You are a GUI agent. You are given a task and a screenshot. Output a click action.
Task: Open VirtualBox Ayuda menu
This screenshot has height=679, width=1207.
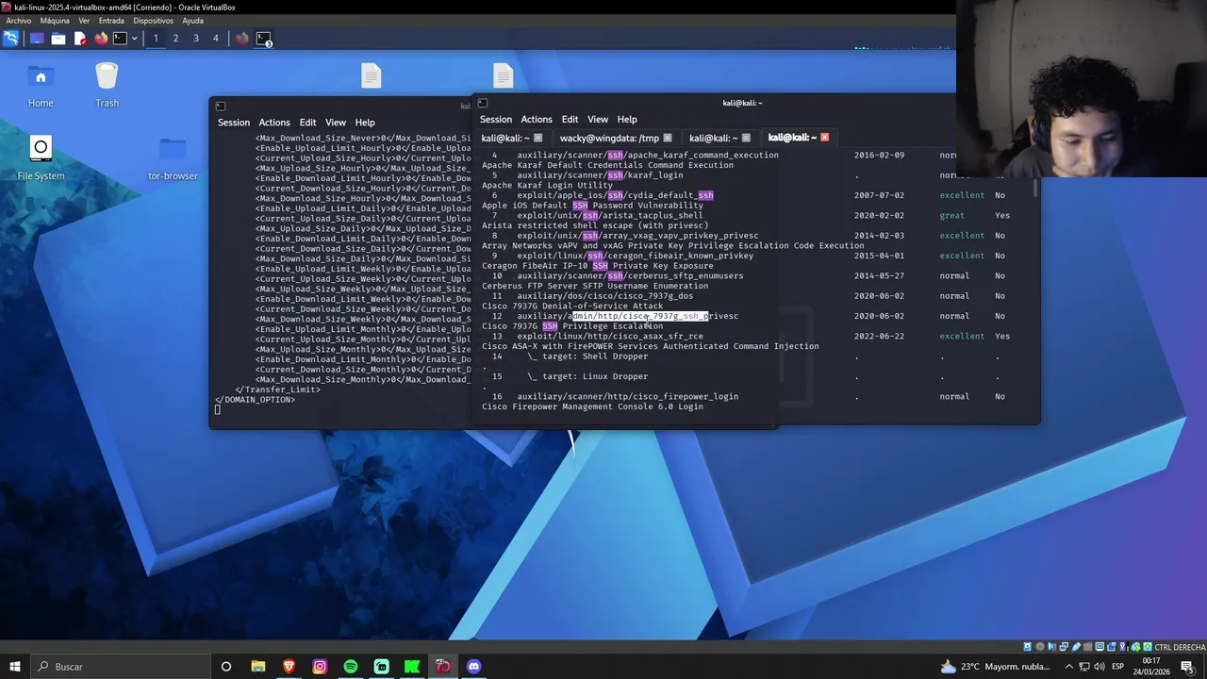click(x=192, y=21)
